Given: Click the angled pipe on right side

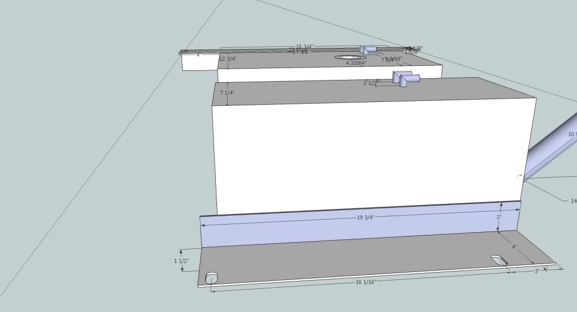Looking at the screenshot, I should 552,149.
